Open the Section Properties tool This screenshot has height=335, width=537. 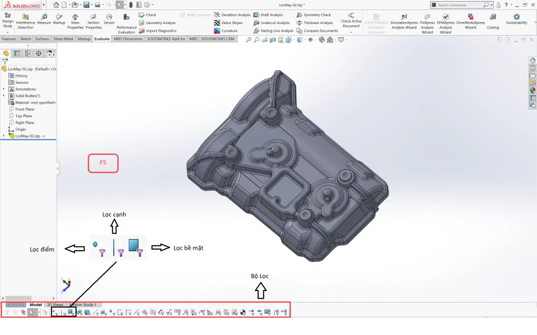pos(93,21)
